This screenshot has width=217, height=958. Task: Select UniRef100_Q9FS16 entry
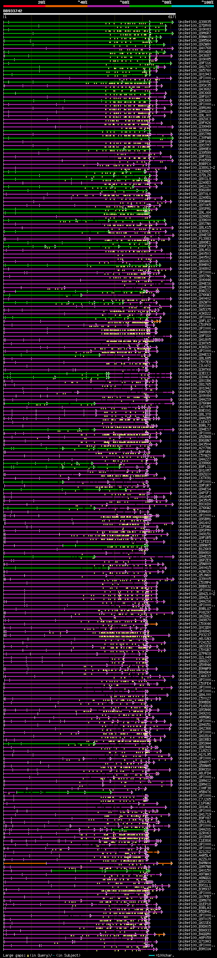tap(195, 63)
